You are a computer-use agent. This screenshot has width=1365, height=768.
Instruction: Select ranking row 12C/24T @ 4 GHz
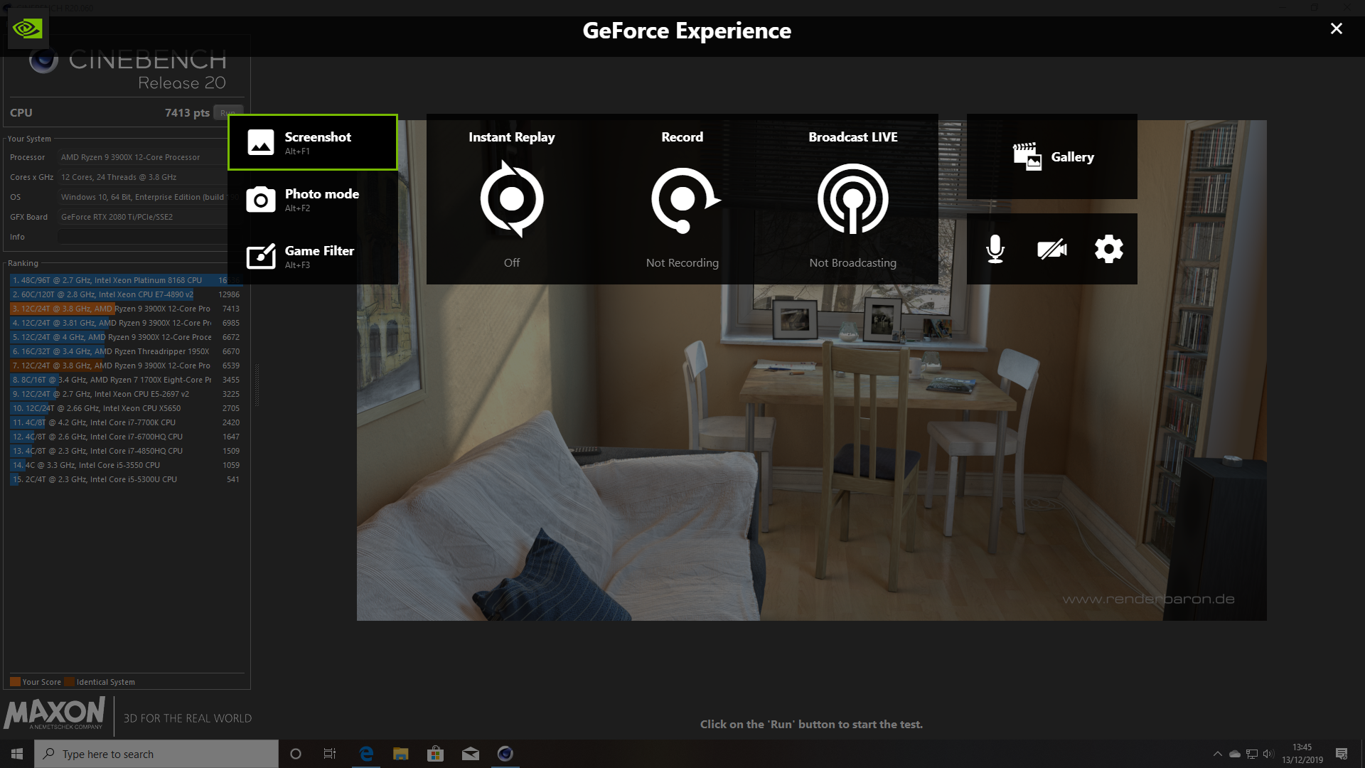tap(125, 337)
